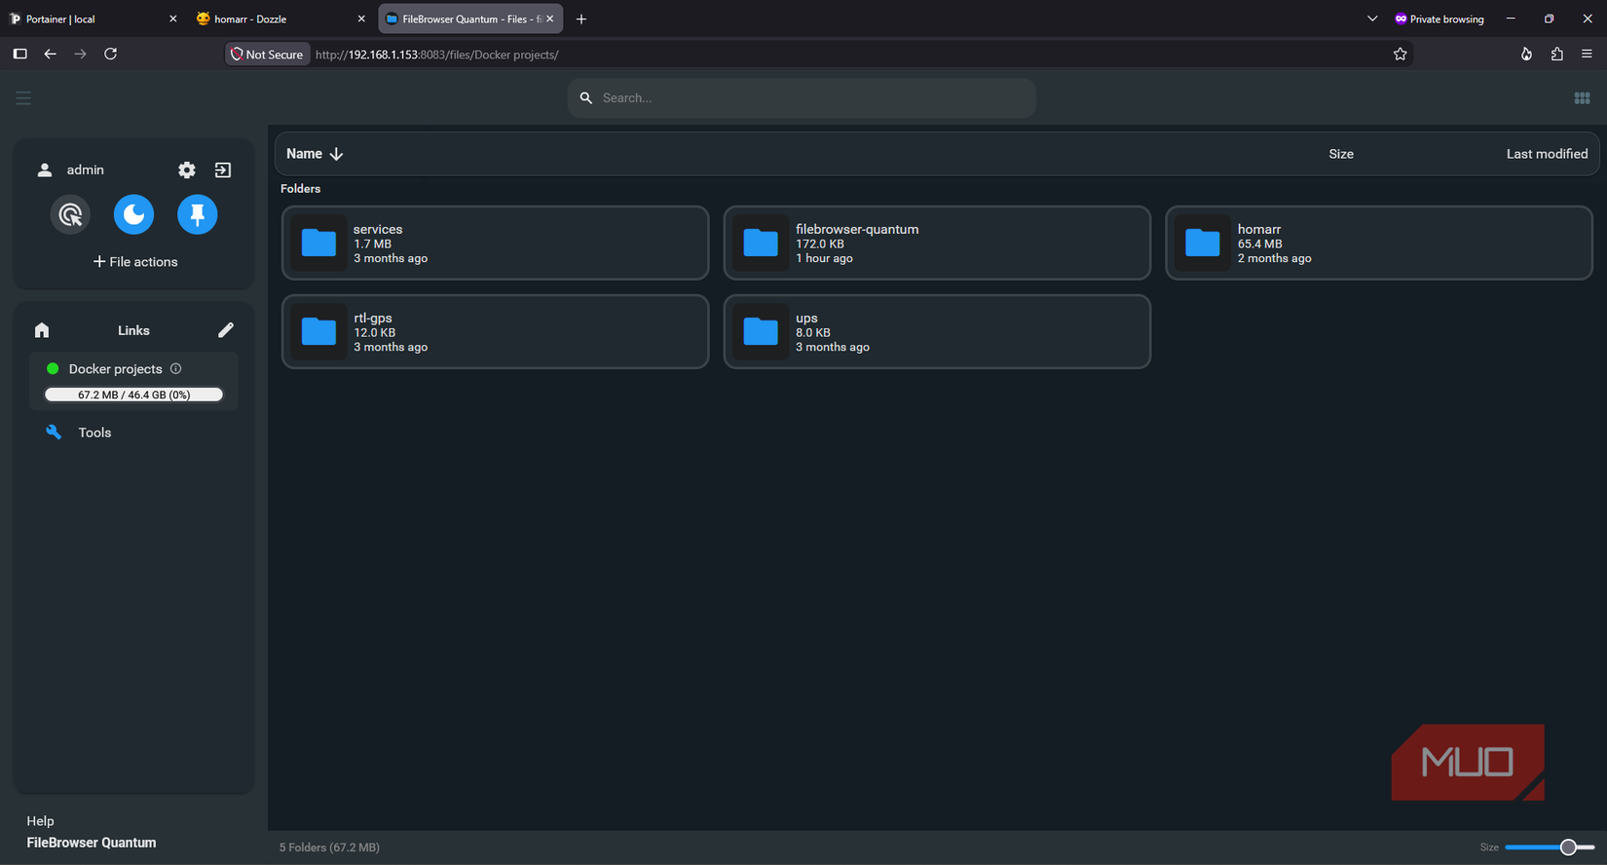Sort by Size column
1607x865 pixels.
tap(1341, 154)
